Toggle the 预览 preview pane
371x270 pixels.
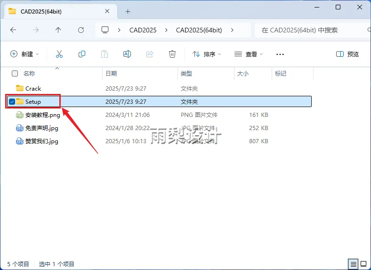(x=347, y=54)
